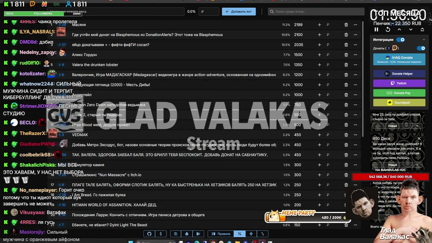The height and width of the screenshot is (243, 432).
Task: Open dropdown arrow under 'Мне 23' donation
Action: 417,126
